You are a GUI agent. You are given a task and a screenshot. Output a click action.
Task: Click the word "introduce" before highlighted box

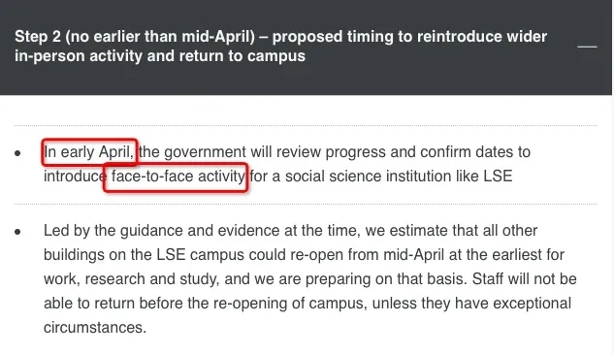click(x=75, y=177)
